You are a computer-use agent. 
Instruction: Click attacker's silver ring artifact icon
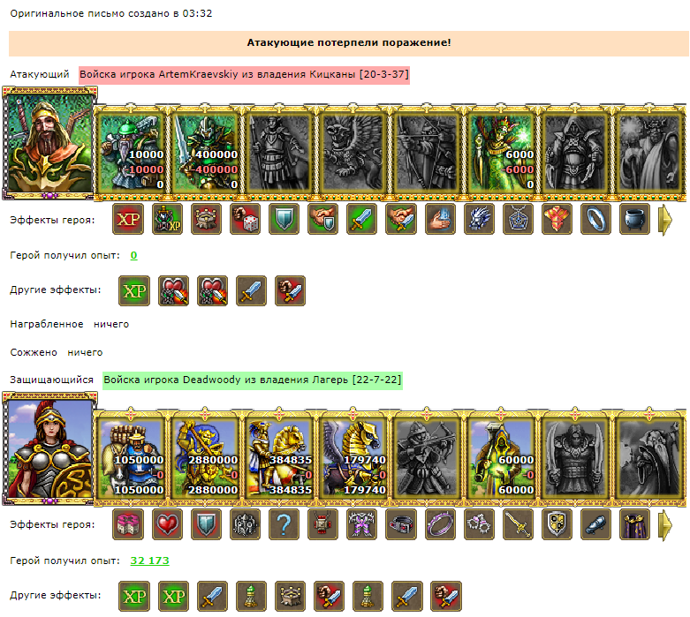pos(595,219)
